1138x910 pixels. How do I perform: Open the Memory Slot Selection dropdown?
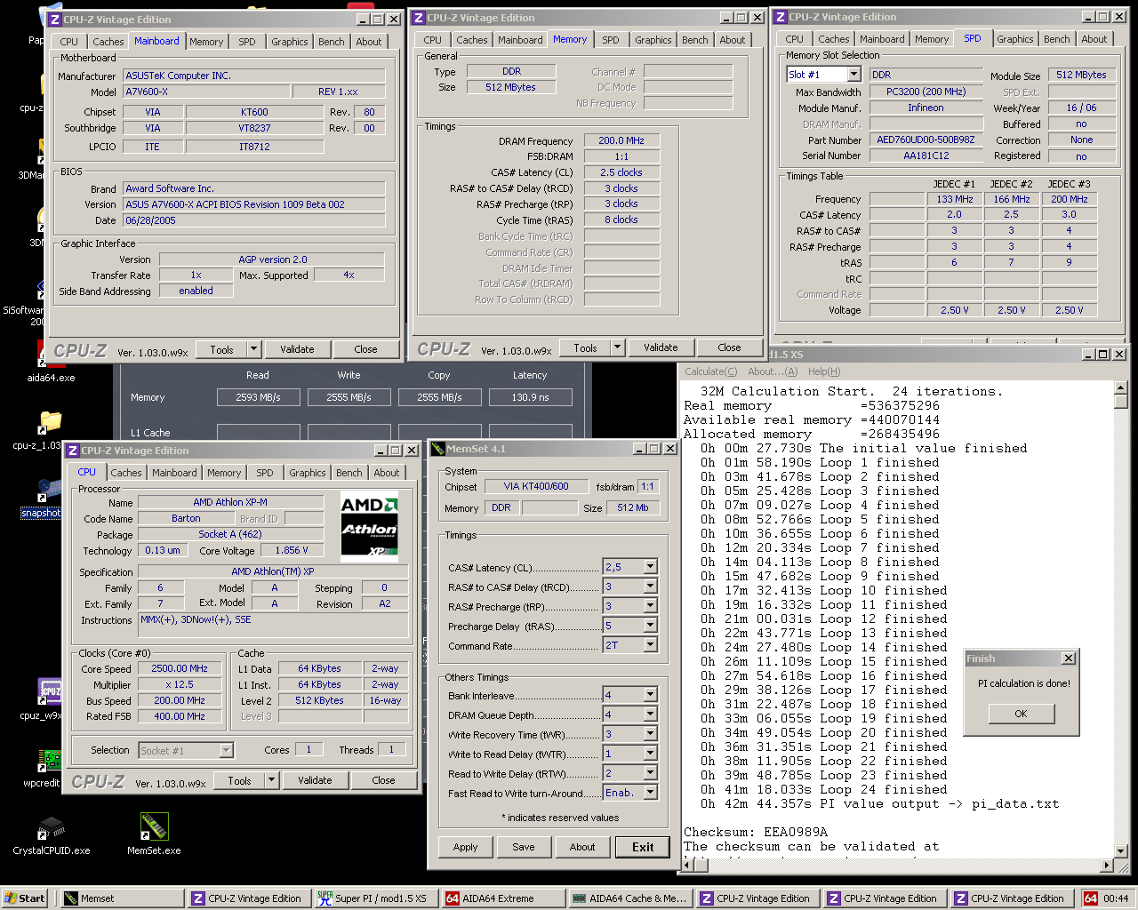point(853,75)
